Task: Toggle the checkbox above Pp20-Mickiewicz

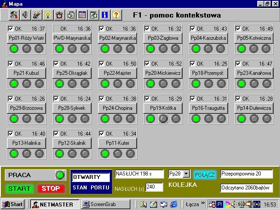Action: (x=147, y=63)
